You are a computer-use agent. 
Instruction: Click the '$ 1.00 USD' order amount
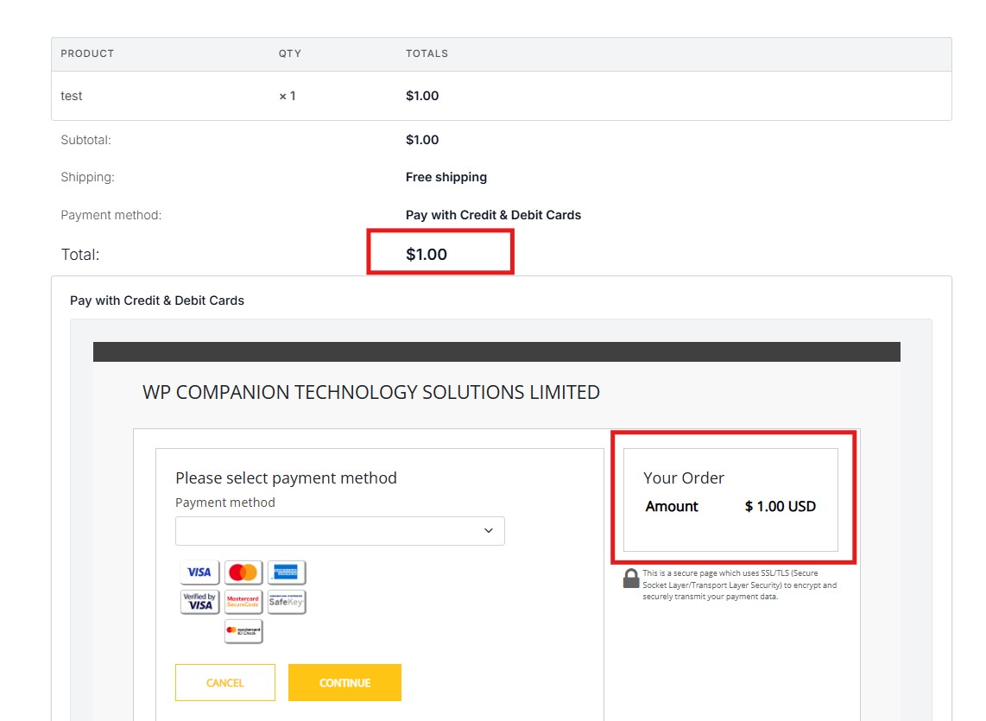coord(780,507)
